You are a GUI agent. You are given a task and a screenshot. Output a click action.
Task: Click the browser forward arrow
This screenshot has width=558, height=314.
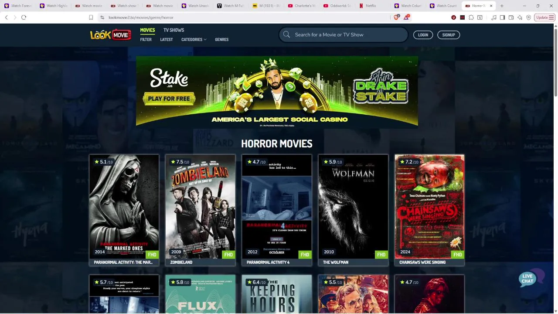click(15, 17)
